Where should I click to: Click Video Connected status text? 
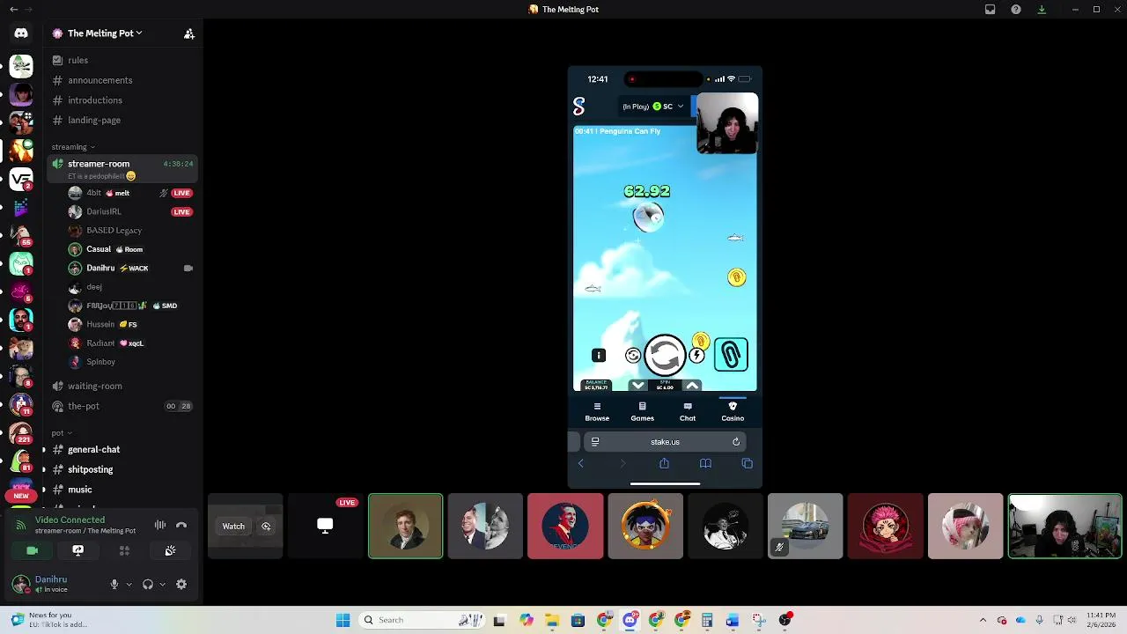tap(70, 520)
